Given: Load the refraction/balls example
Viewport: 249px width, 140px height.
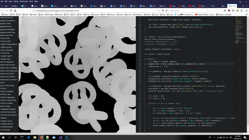Looking at the screenshot, I should (x=9, y=115).
